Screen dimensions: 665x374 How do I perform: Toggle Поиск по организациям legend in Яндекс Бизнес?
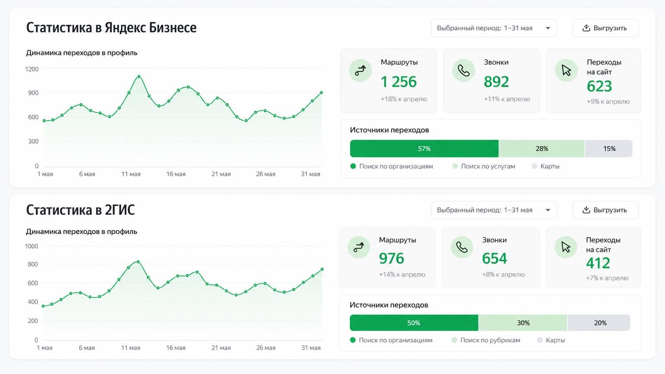click(x=391, y=166)
